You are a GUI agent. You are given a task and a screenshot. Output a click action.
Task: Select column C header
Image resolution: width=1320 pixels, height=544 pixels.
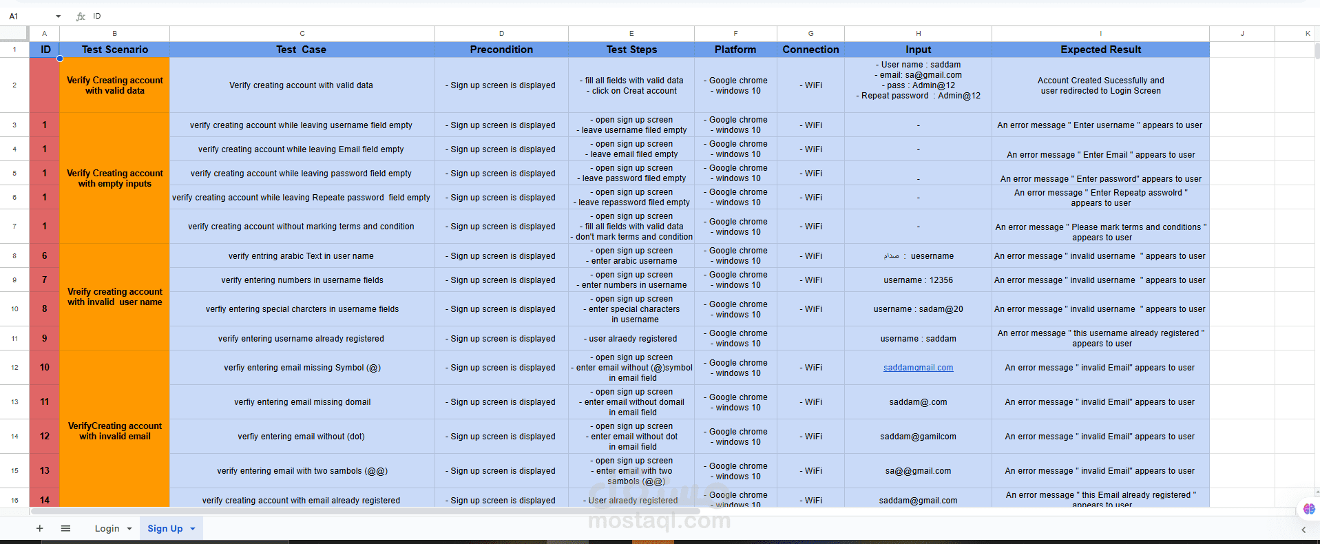[x=302, y=33]
